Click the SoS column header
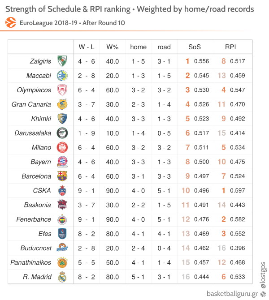Screen dimensions: 269x300 coord(195,47)
